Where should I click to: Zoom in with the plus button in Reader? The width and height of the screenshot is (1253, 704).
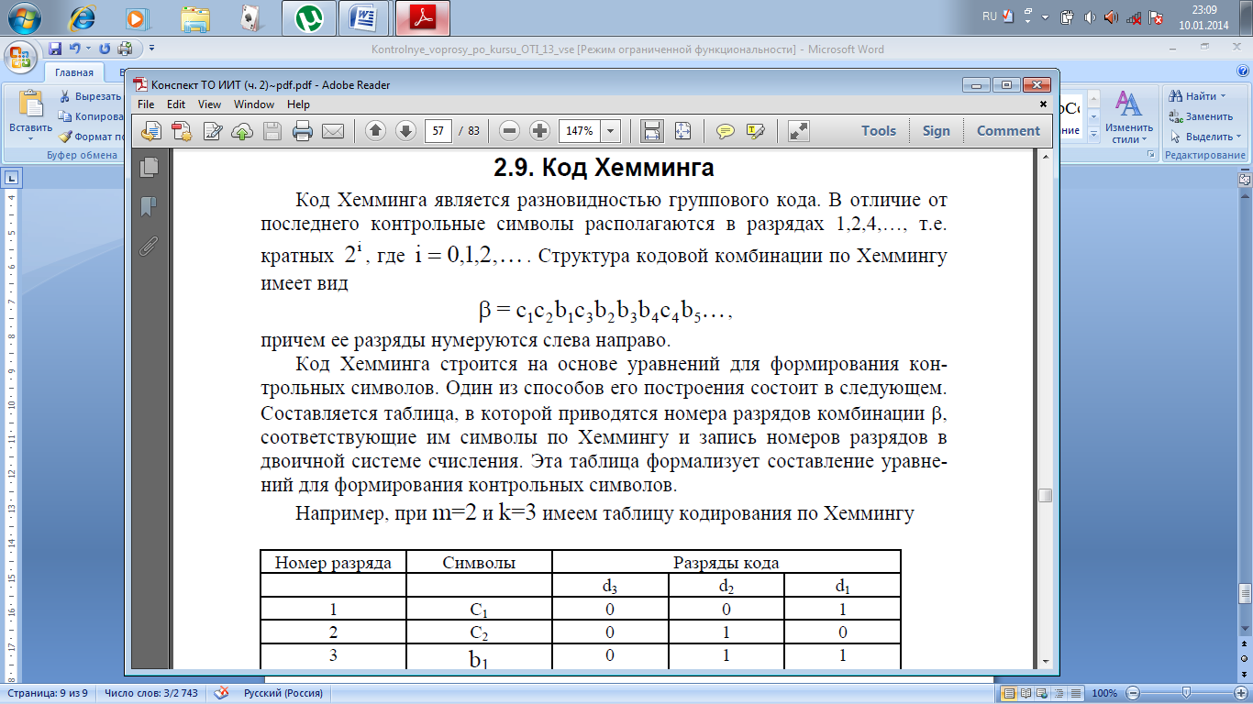click(540, 131)
